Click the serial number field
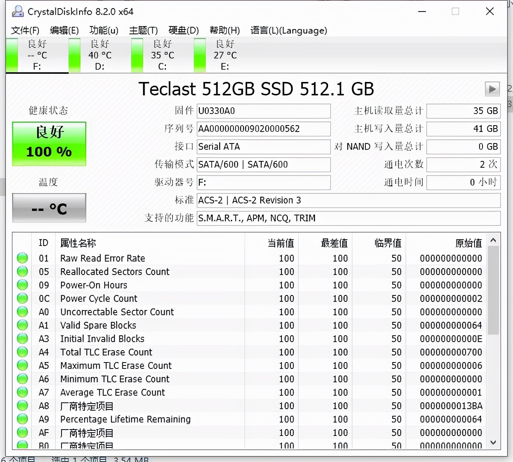This screenshot has width=513, height=462. pos(263,129)
